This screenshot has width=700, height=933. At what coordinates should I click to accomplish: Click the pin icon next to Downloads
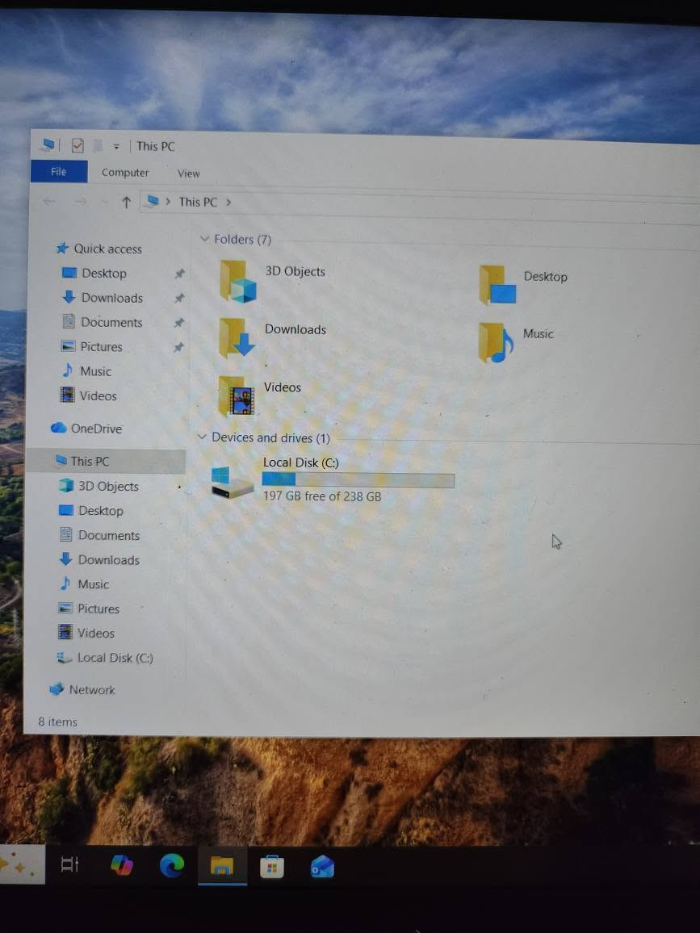coord(179,298)
